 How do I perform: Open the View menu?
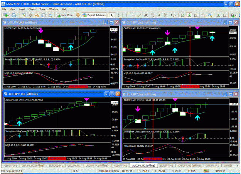coord(12,9)
